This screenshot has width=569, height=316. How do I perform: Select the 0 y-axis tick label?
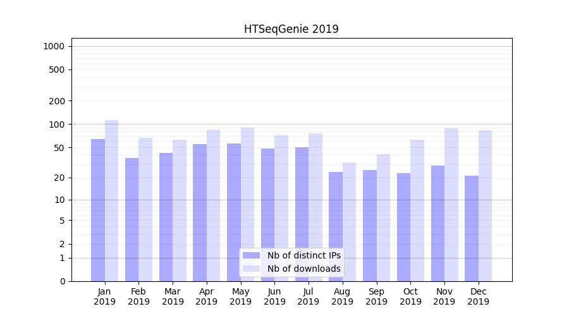pyautogui.click(x=62, y=281)
